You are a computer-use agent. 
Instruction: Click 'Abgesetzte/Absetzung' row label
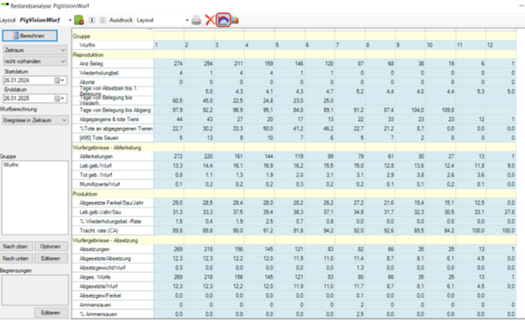click(105, 258)
